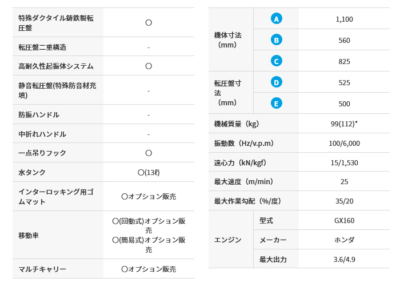
Task: Click circle mark for 高耐久性起振体システム
Action: point(149,66)
